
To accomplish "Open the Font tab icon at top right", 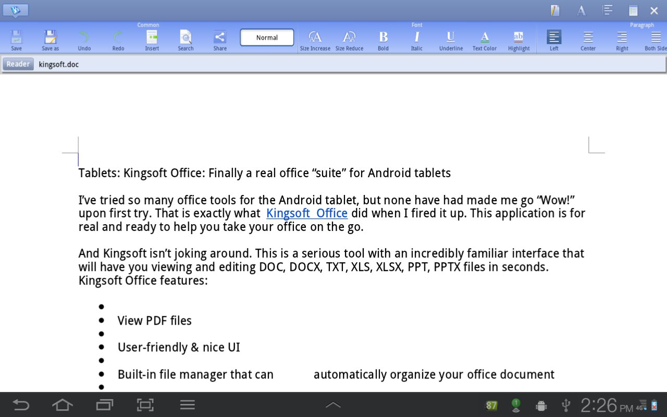I will point(581,10).
